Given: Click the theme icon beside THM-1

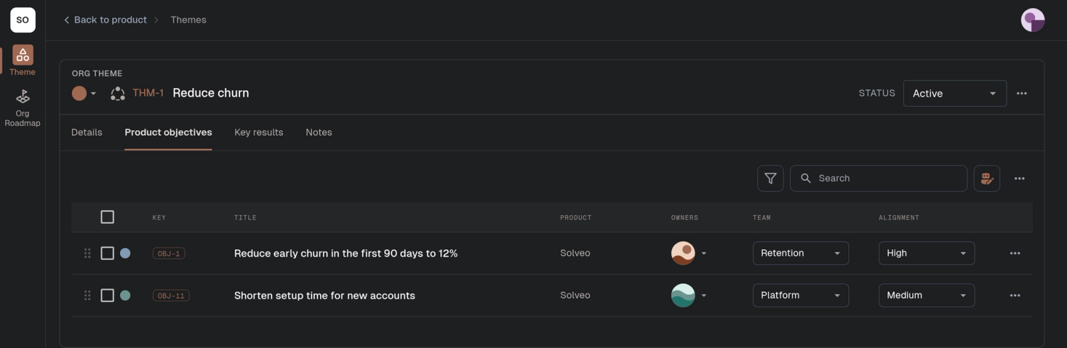Looking at the screenshot, I should (118, 93).
